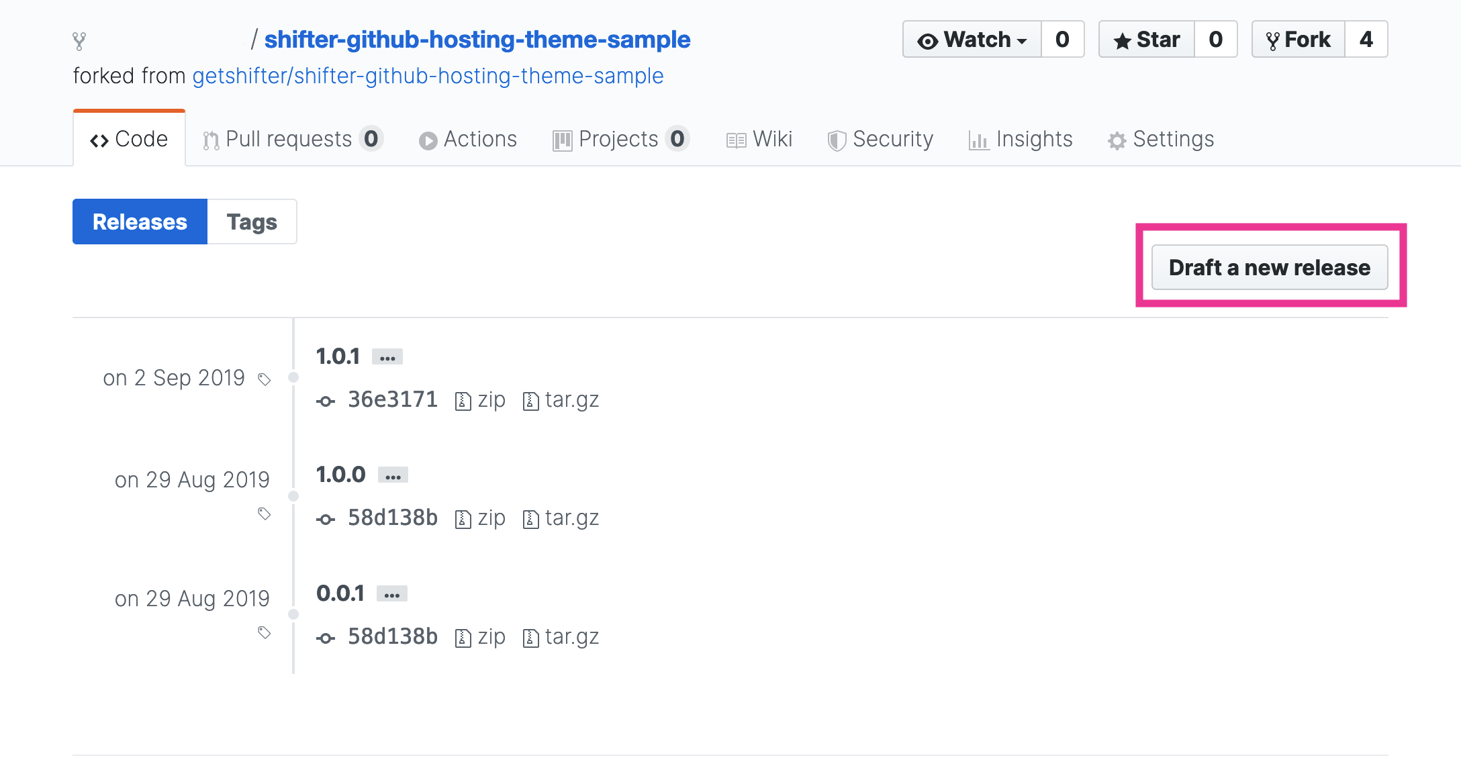Expand the ellipsis next to 1.0.0
The width and height of the screenshot is (1461, 770).
[x=393, y=475]
